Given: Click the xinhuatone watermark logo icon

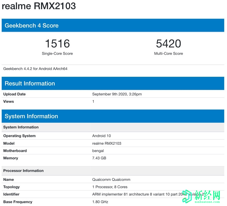Looking at the screenshot, I should (187, 196).
